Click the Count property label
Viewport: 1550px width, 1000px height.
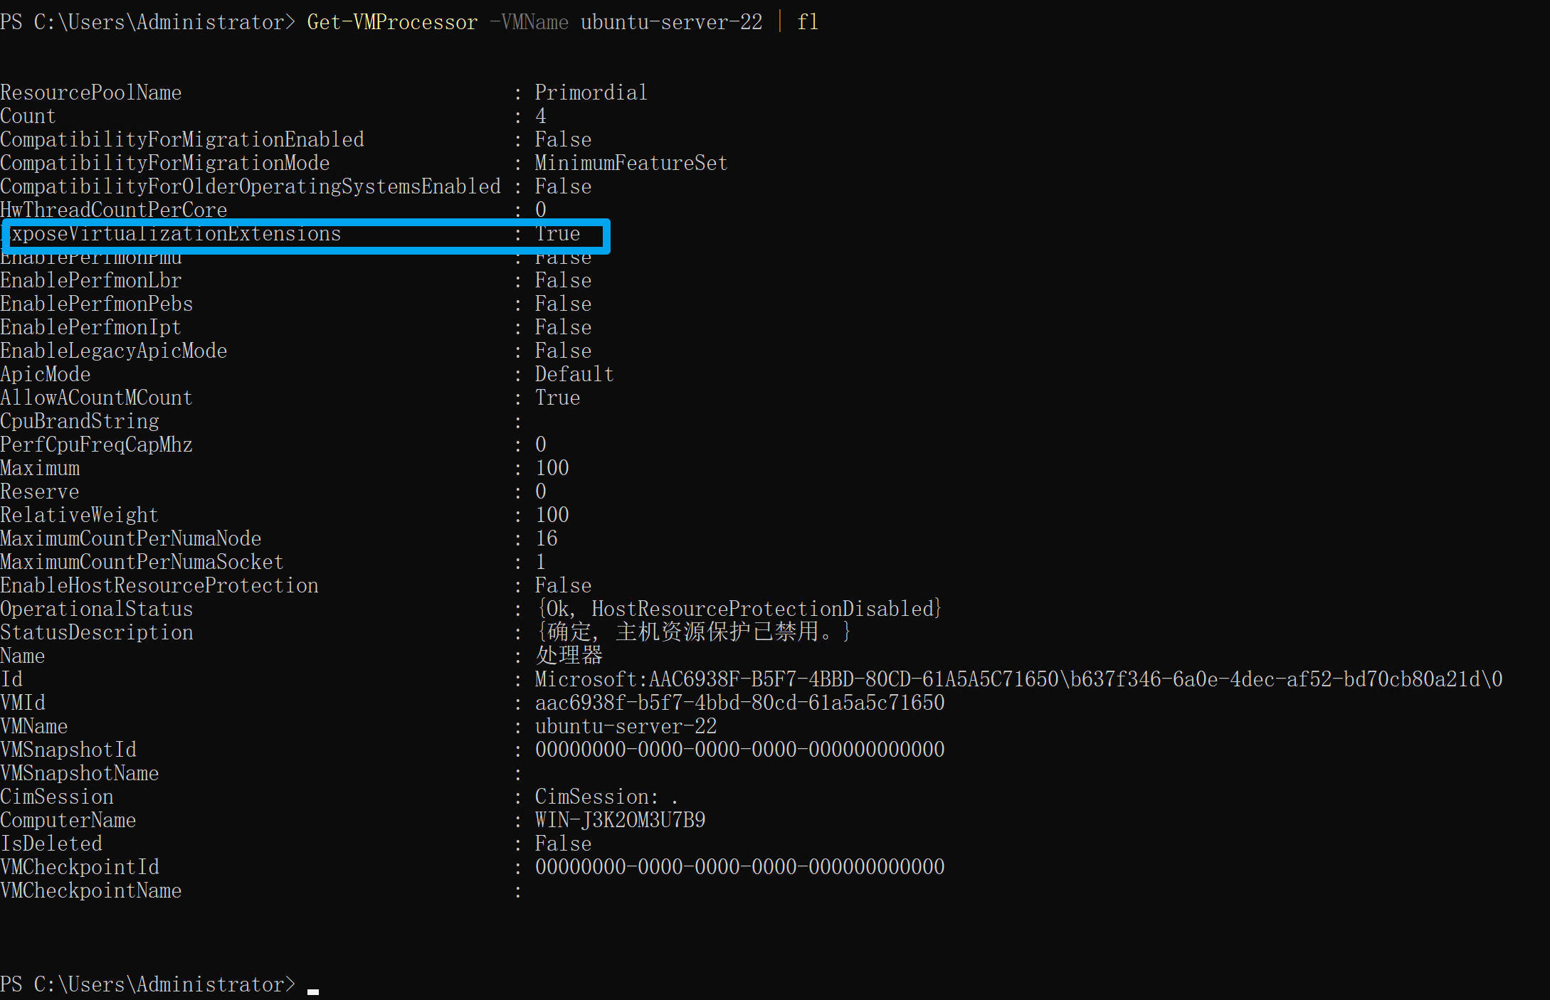[x=28, y=116]
